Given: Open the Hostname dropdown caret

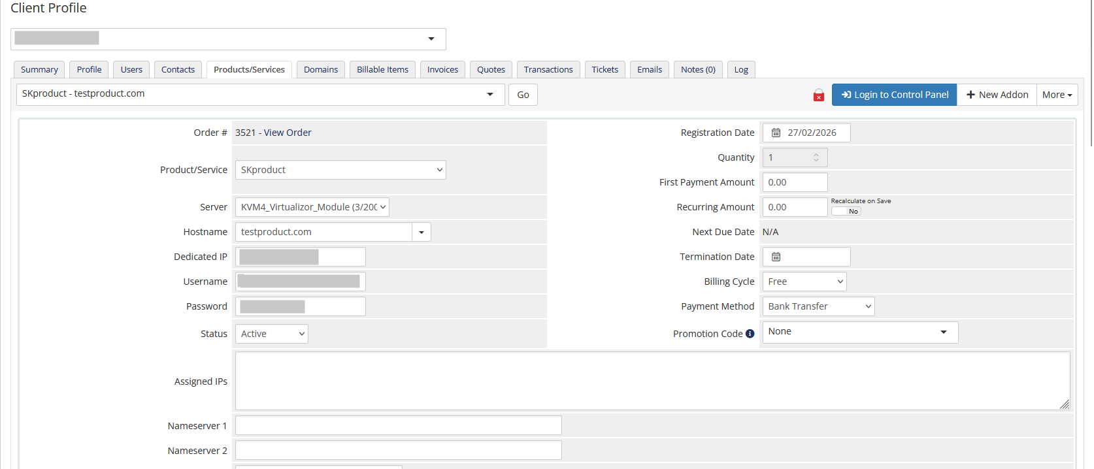Looking at the screenshot, I should pos(422,232).
